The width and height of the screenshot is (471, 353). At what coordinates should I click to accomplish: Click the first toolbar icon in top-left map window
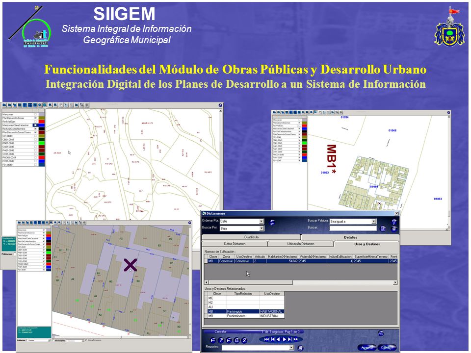point(5,105)
